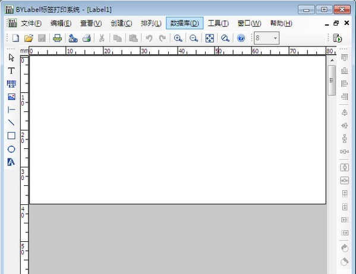
Task: Open file with the folder icon
Action: [x=29, y=38]
